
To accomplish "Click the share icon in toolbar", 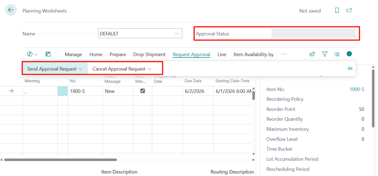I will point(312,54).
